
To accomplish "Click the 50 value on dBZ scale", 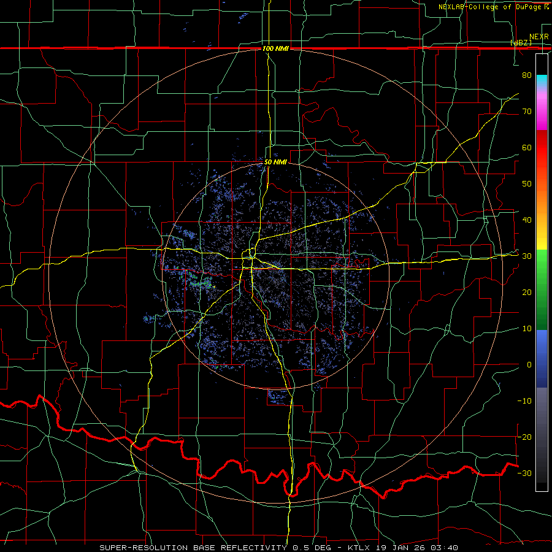I will click(x=527, y=184).
